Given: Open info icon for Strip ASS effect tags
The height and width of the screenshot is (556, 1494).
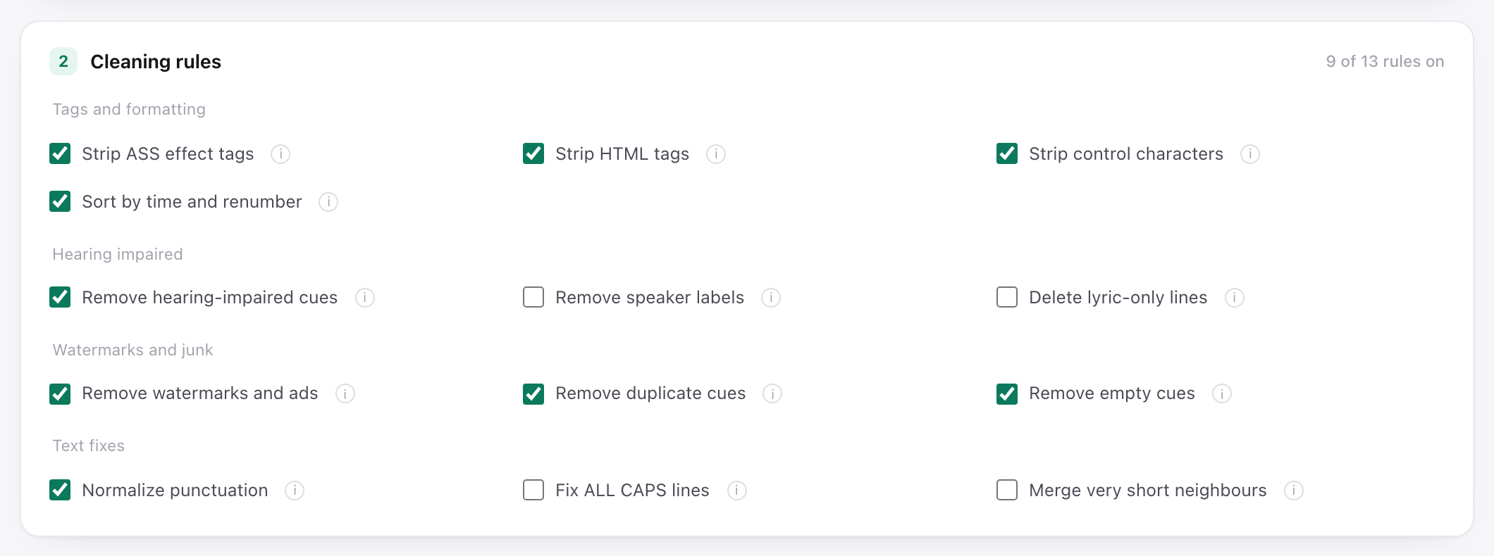Looking at the screenshot, I should click(280, 154).
